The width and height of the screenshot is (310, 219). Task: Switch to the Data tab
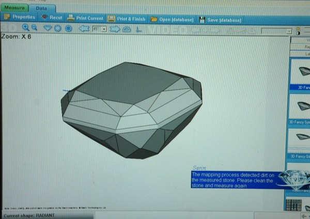(x=41, y=8)
